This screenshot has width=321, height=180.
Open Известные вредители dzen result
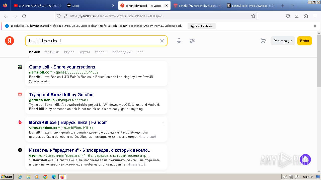pyautogui.click(x=90, y=150)
